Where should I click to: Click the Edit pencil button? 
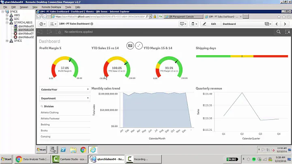210,24
